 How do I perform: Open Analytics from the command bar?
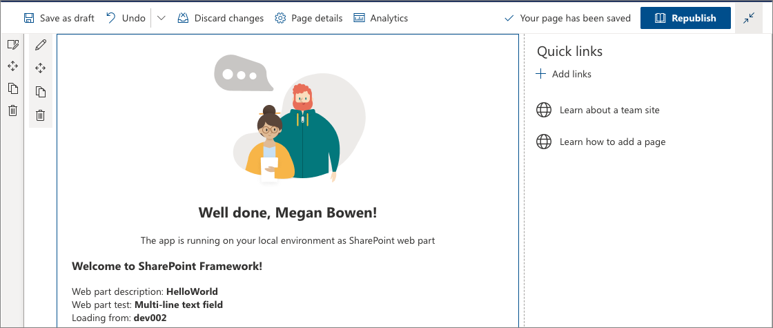(x=380, y=18)
